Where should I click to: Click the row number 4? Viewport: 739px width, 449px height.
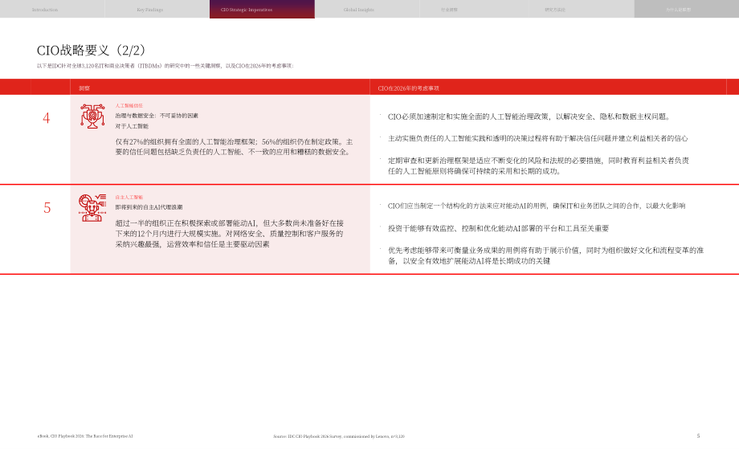coord(47,118)
